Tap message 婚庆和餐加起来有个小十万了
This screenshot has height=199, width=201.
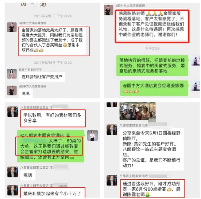(53, 192)
